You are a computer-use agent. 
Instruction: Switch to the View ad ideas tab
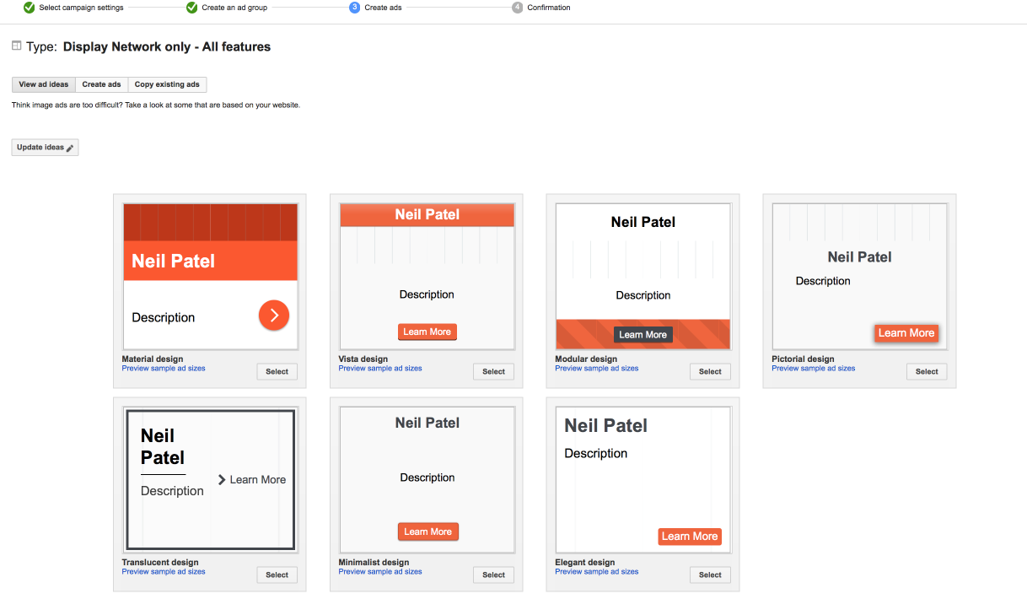tap(44, 84)
